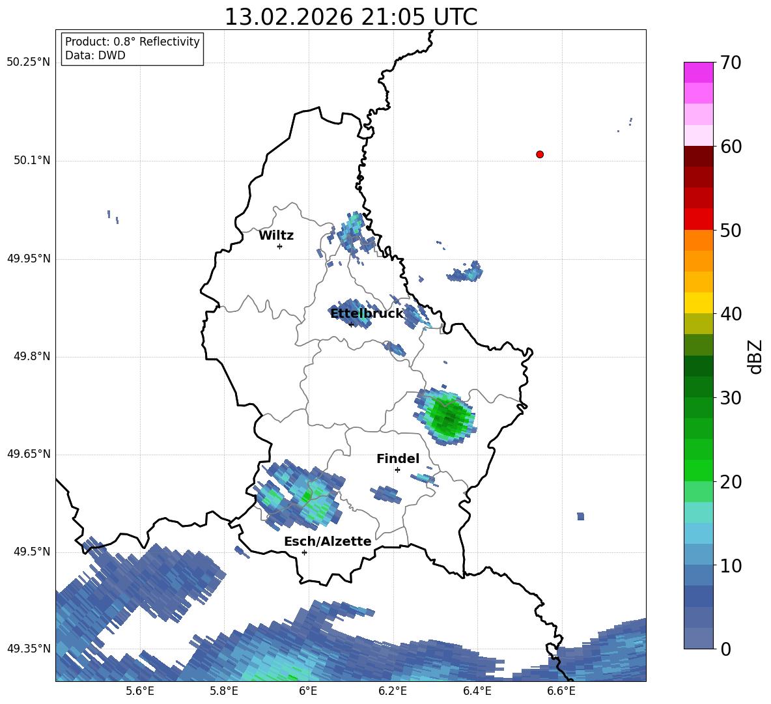This screenshot has height=704, width=771.
Task: Click the Esch/Alzette city label
Action: [x=328, y=541]
